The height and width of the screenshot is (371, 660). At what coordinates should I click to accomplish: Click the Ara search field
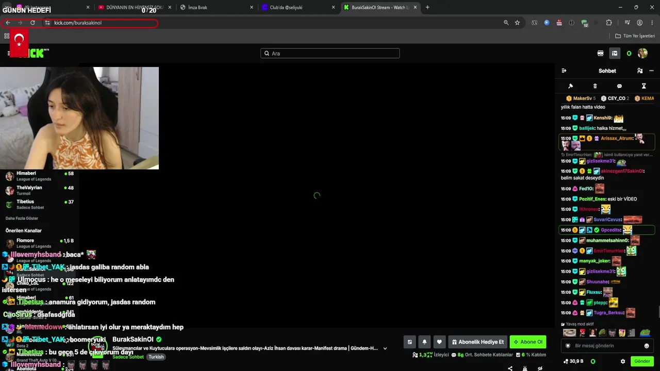click(330, 53)
